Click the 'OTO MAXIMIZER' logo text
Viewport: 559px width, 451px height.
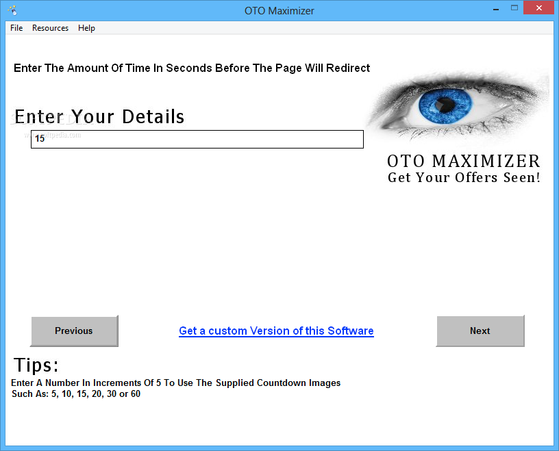(x=464, y=161)
